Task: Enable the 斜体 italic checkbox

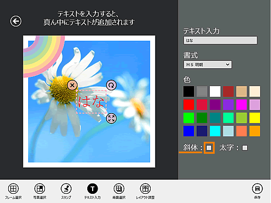Action: [x=209, y=148]
